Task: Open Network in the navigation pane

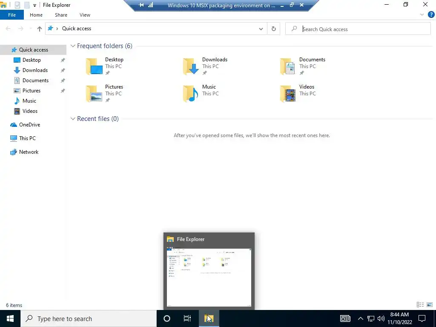Action: [29, 152]
